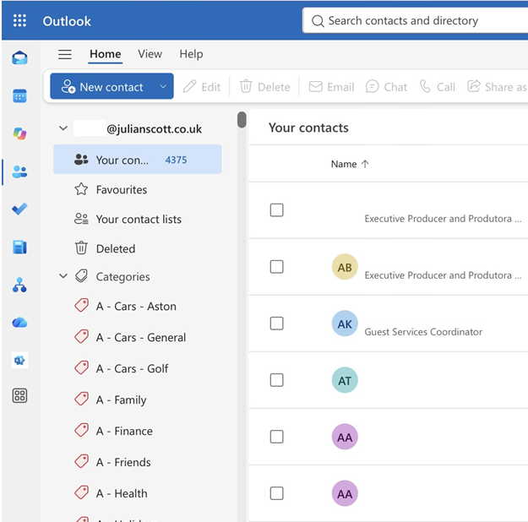Open the app launcher grid icon
The width and height of the screenshot is (528, 522).
(x=19, y=21)
